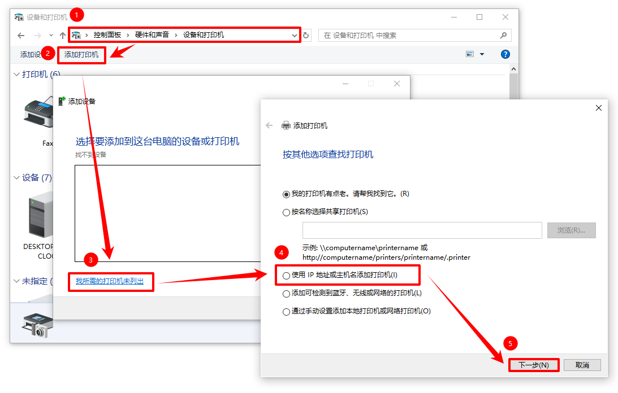Collapse the 设备 group
Image resolution: width=618 pixels, height=393 pixels.
(x=16, y=178)
